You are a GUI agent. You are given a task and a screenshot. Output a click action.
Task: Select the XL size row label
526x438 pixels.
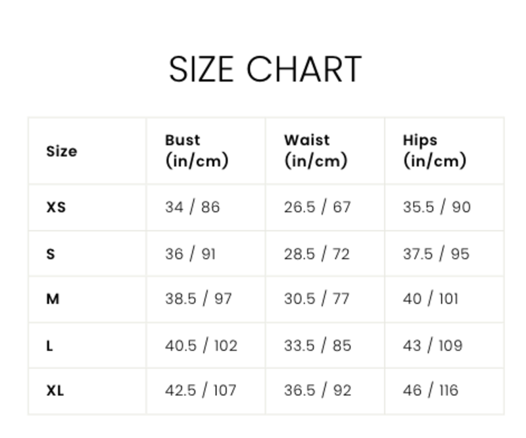[55, 391]
